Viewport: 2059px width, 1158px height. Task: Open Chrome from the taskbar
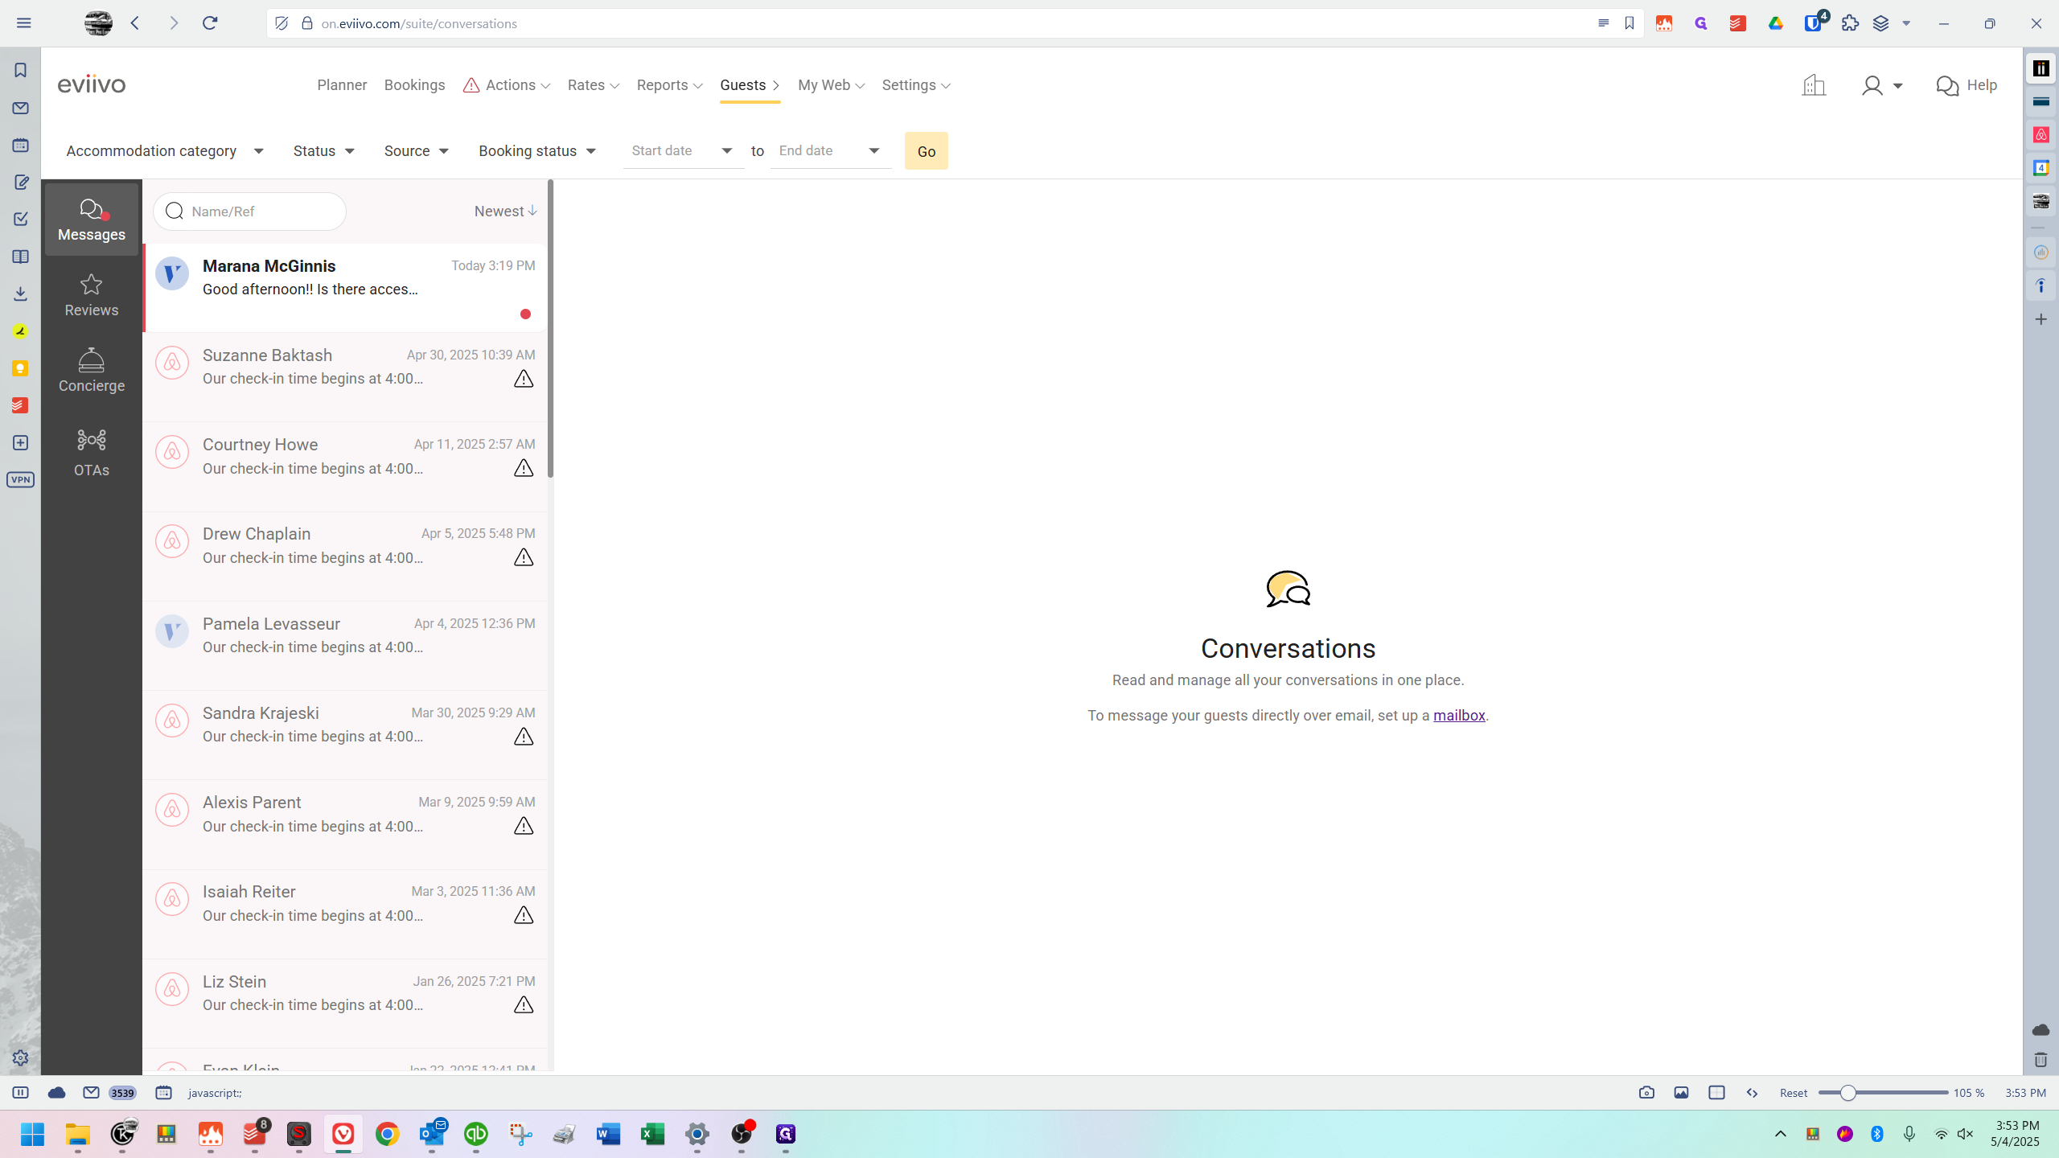[388, 1134]
